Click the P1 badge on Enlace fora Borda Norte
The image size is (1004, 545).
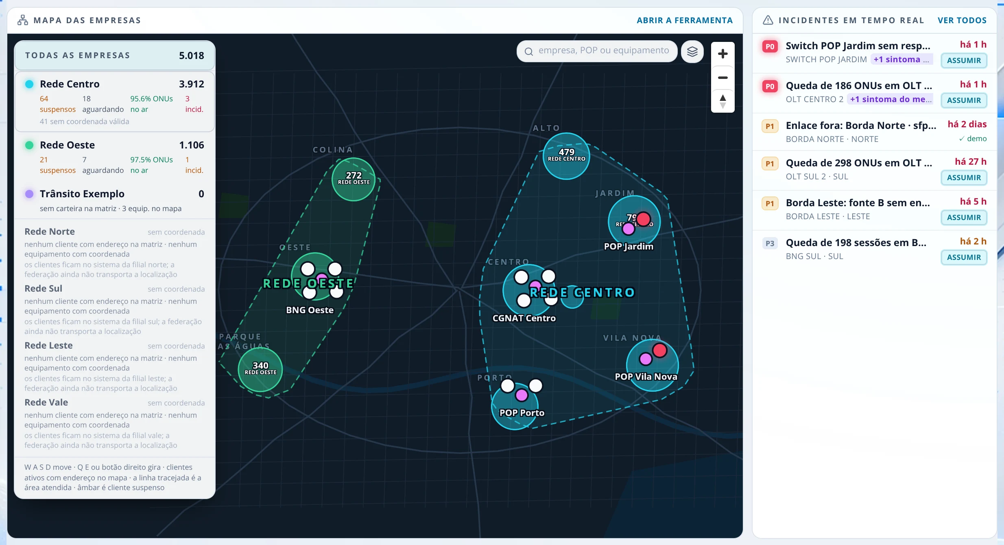[x=770, y=126]
